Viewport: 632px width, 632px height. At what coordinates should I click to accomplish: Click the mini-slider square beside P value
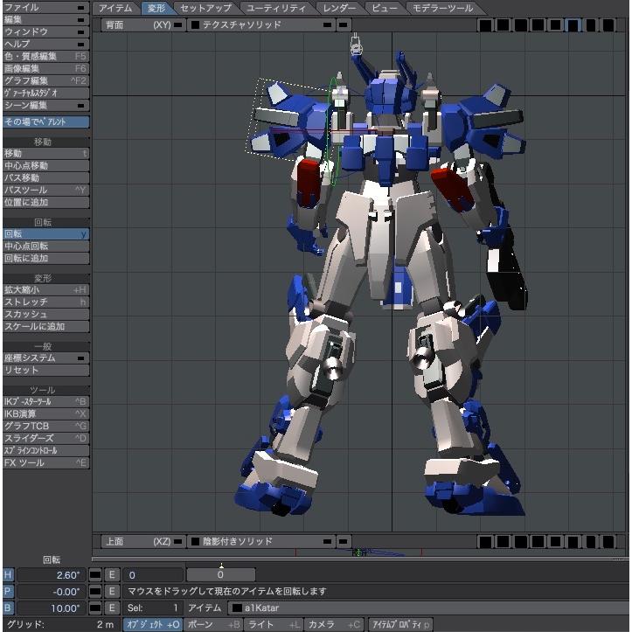[95, 591]
